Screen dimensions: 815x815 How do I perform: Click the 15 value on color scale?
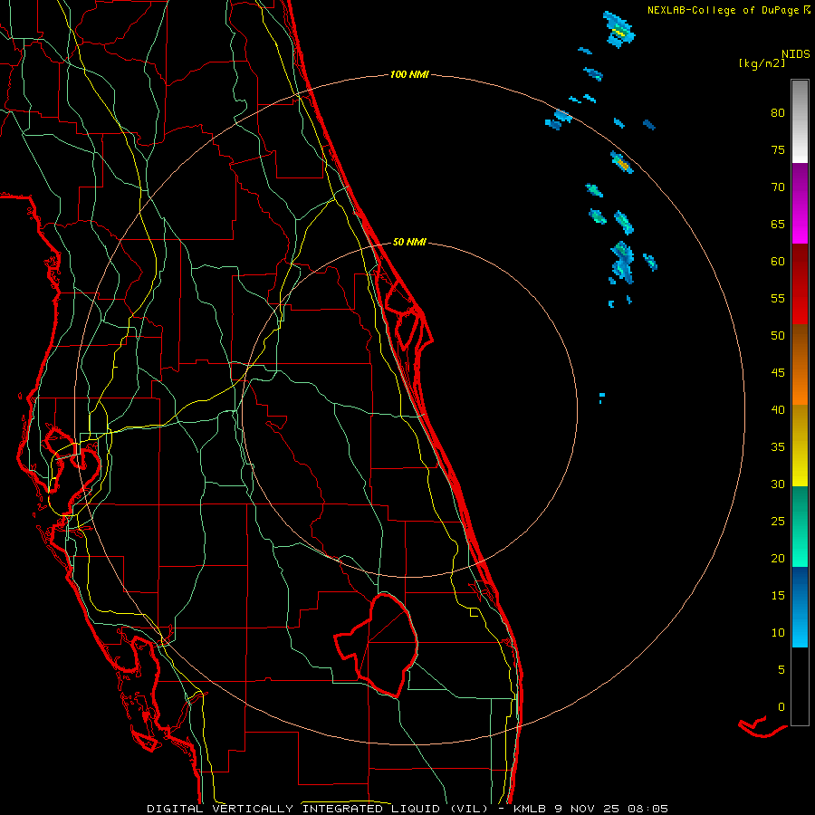778,595
